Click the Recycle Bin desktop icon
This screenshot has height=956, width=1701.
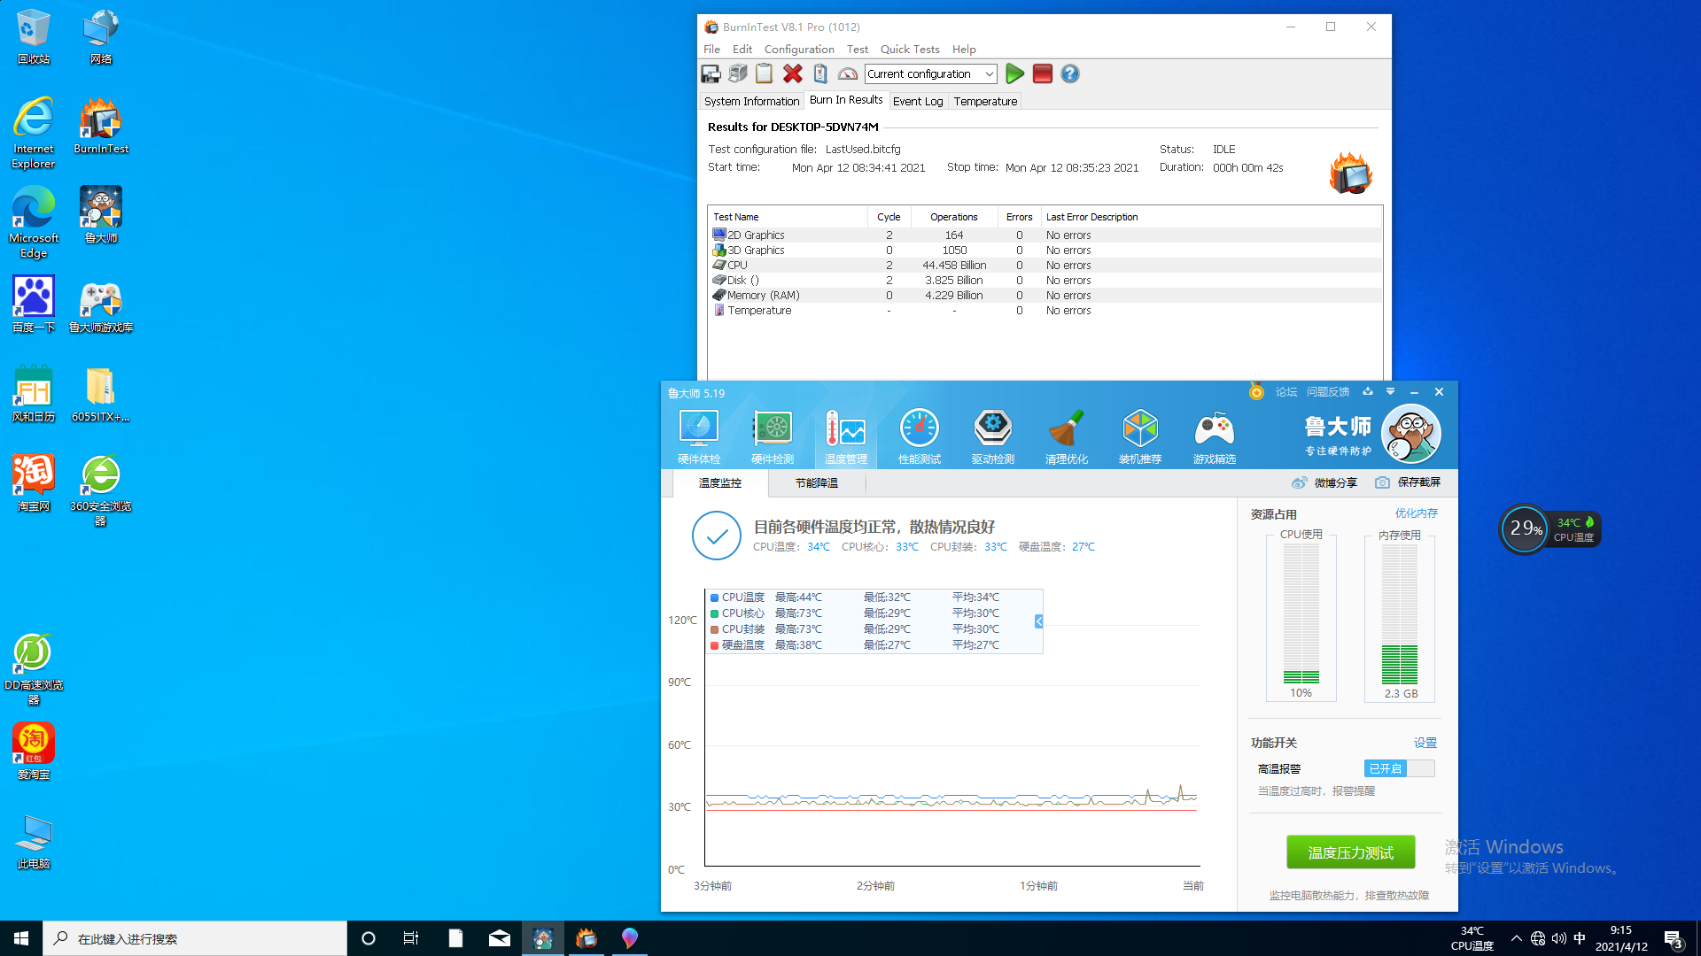click(34, 37)
